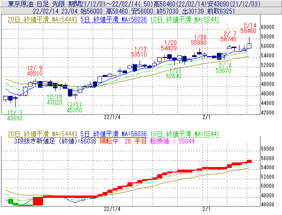
Task: Click the 高58460(22/02/14) period high in title
Action: coord(180,4)
